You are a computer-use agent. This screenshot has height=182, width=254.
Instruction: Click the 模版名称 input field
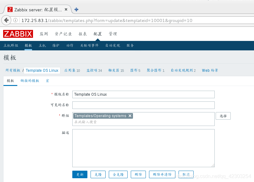pos(143,94)
